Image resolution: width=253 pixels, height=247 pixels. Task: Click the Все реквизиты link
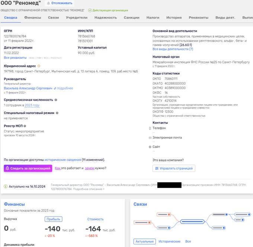coord(15,57)
